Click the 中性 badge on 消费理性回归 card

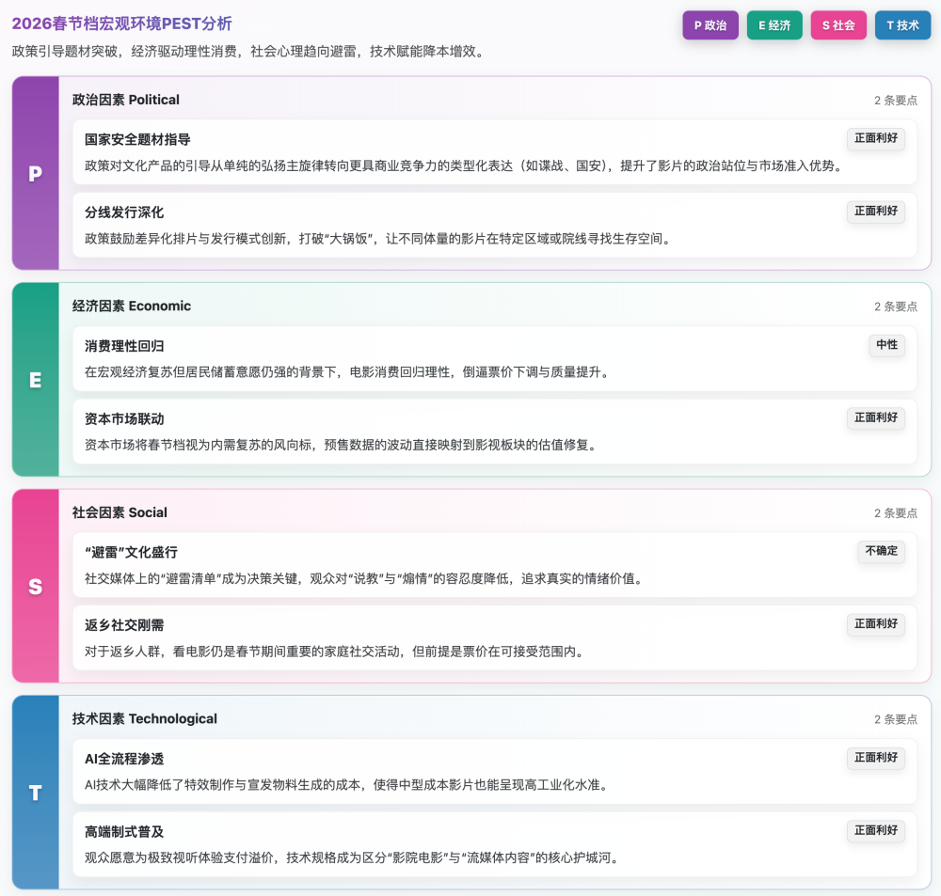click(x=886, y=345)
